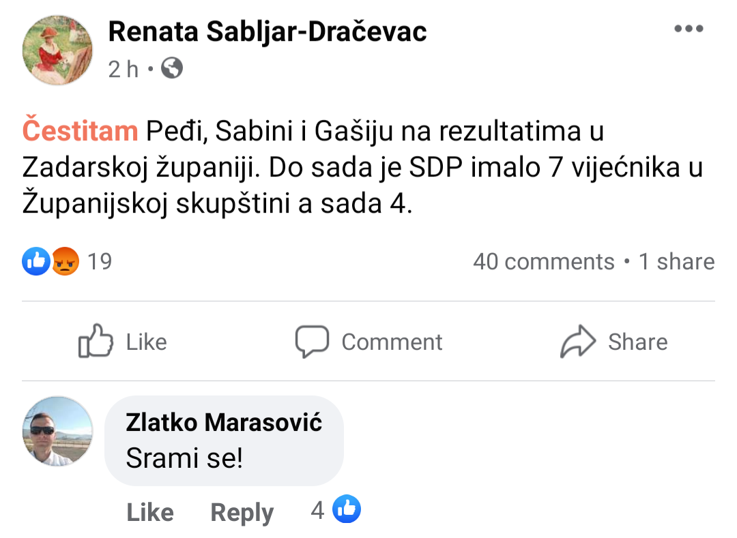This screenshot has height=538, width=737.
Task: Click the angry face reaction icon
Action: (65, 261)
